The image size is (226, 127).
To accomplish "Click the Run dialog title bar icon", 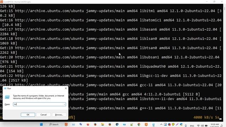I will tap(5, 89).
